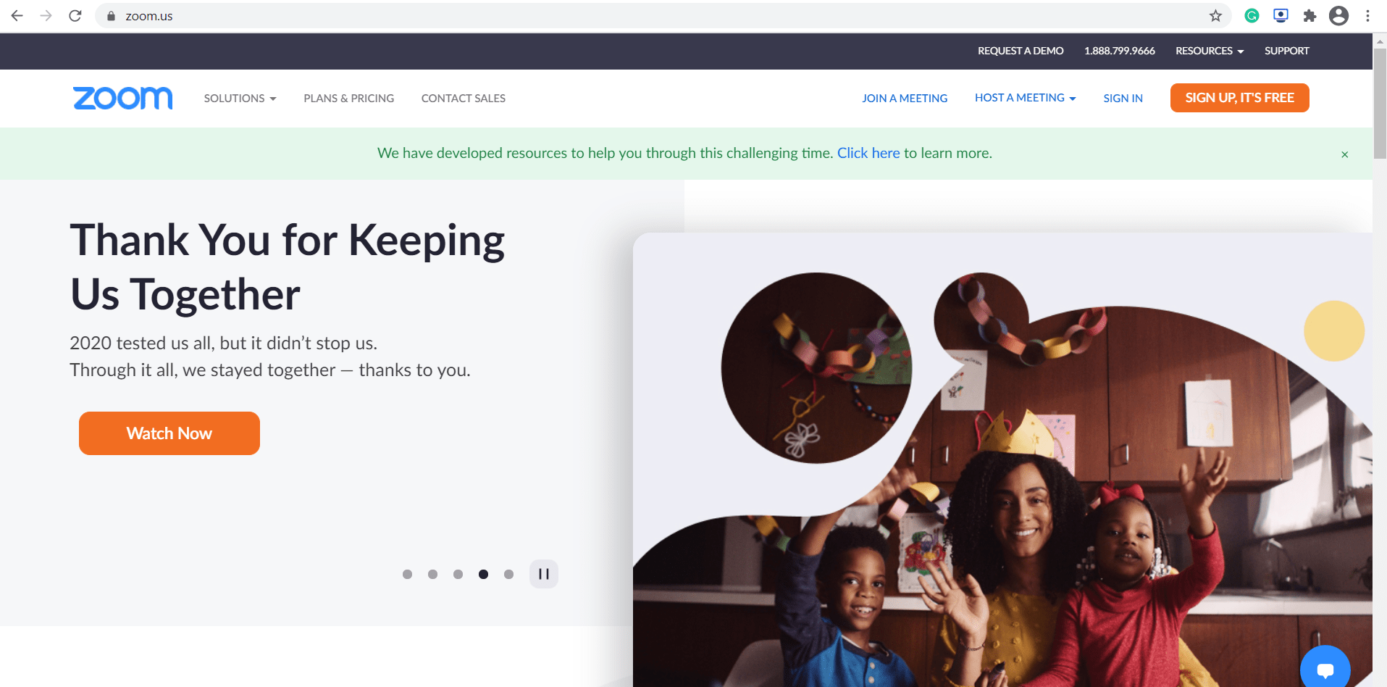
Task: Pause the carousel slideshow
Action: point(544,574)
